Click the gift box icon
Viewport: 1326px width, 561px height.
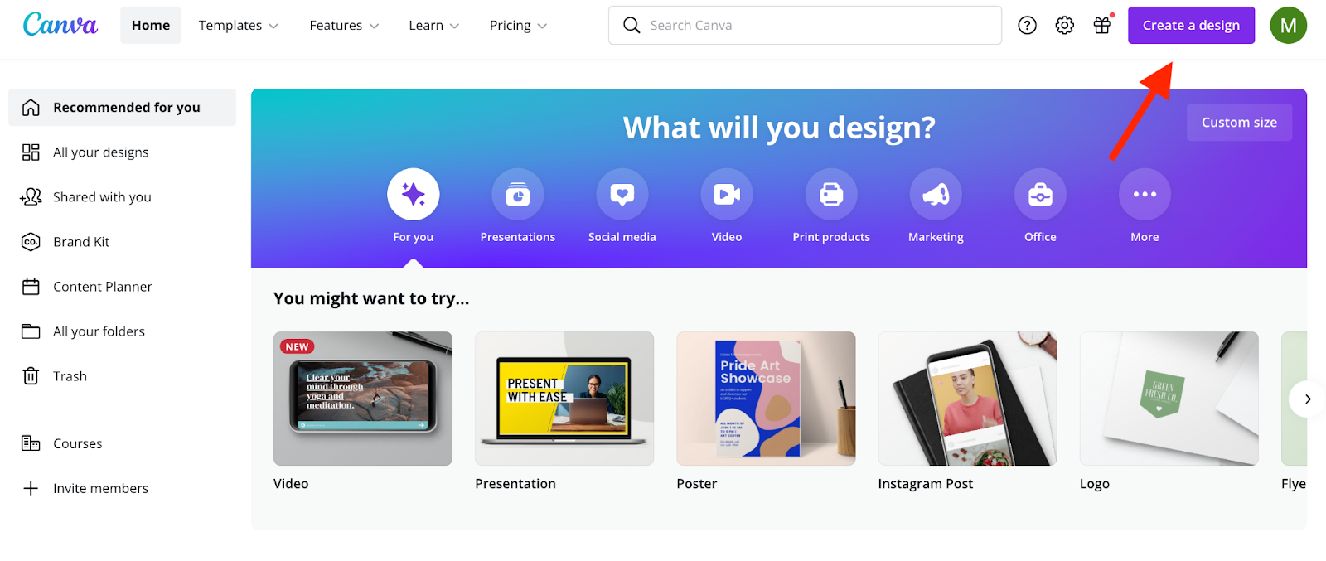(x=1102, y=26)
